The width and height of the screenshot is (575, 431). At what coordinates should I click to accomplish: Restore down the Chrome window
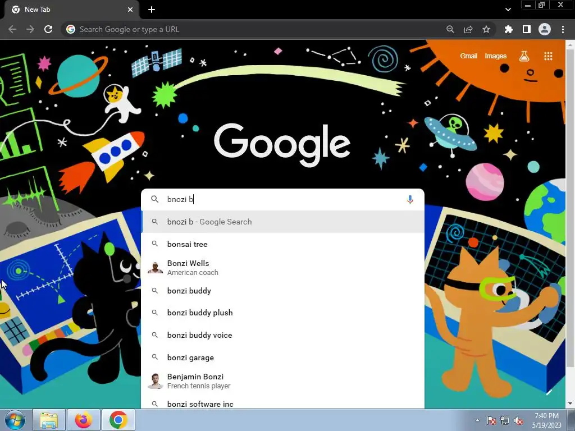tap(542, 5)
